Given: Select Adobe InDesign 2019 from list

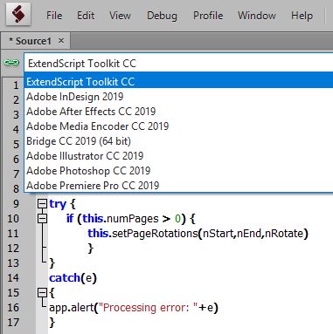Looking at the screenshot, I should click(178, 97).
